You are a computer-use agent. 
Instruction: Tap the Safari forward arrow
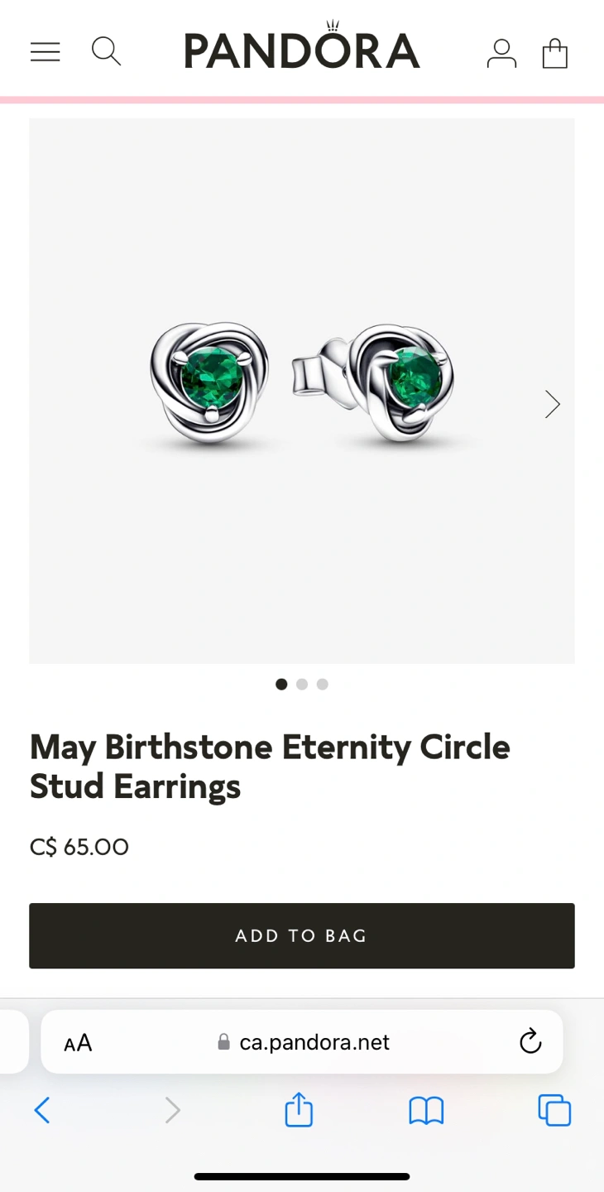click(172, 1110)
